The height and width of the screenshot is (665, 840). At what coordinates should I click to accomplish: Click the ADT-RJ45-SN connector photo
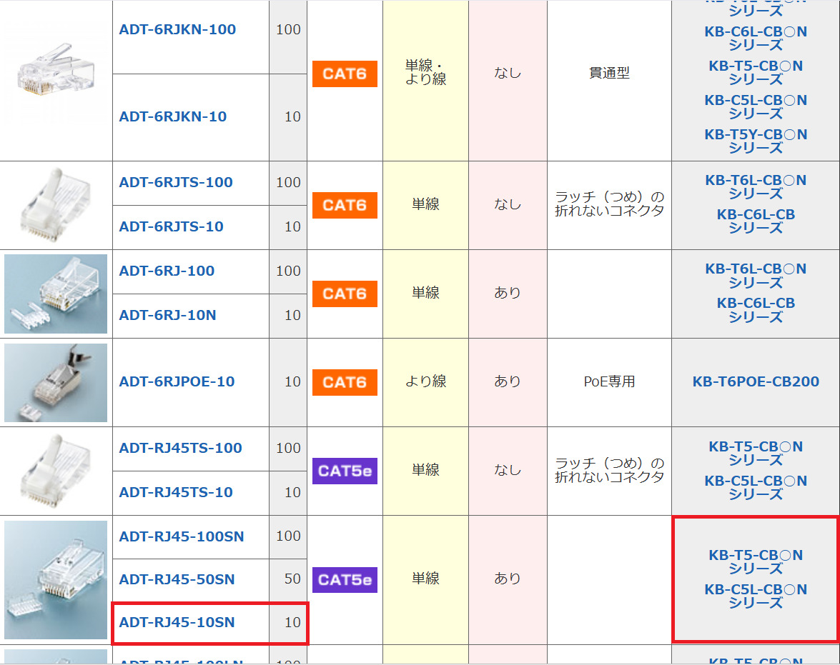coord(55,579)
